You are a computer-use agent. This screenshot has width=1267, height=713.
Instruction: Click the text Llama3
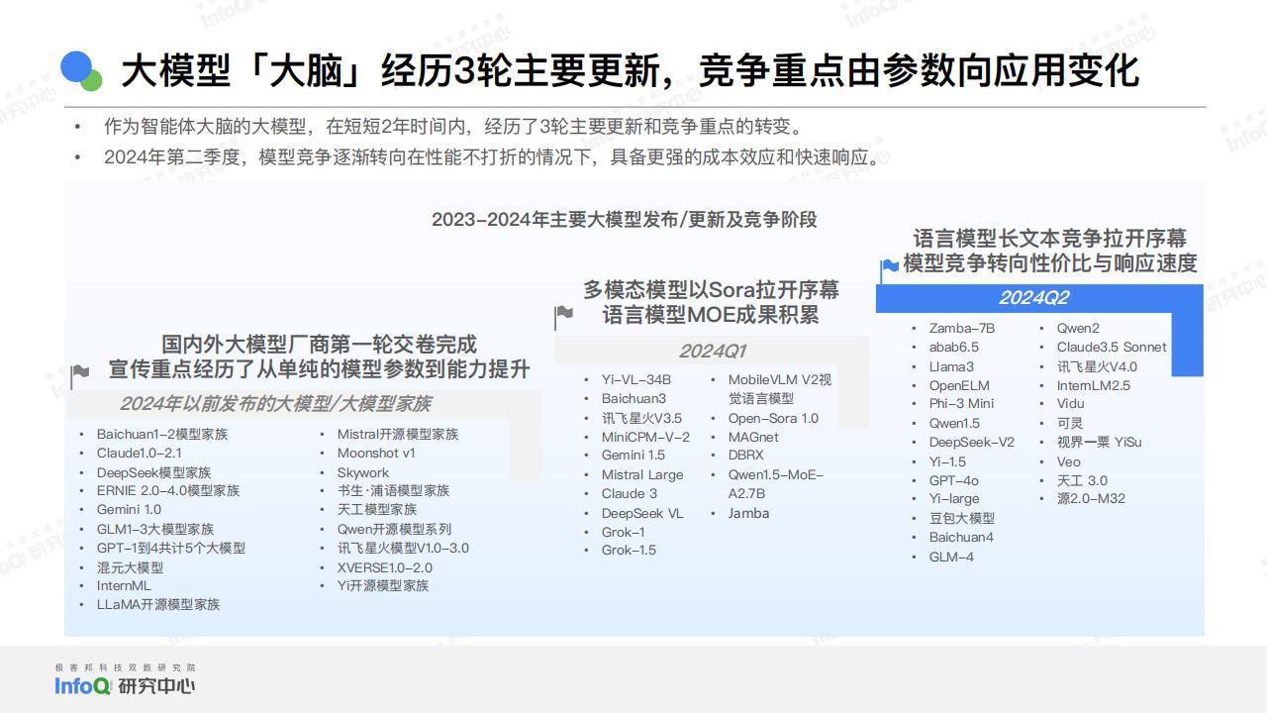pyautogui.click(x=951, y=366)
